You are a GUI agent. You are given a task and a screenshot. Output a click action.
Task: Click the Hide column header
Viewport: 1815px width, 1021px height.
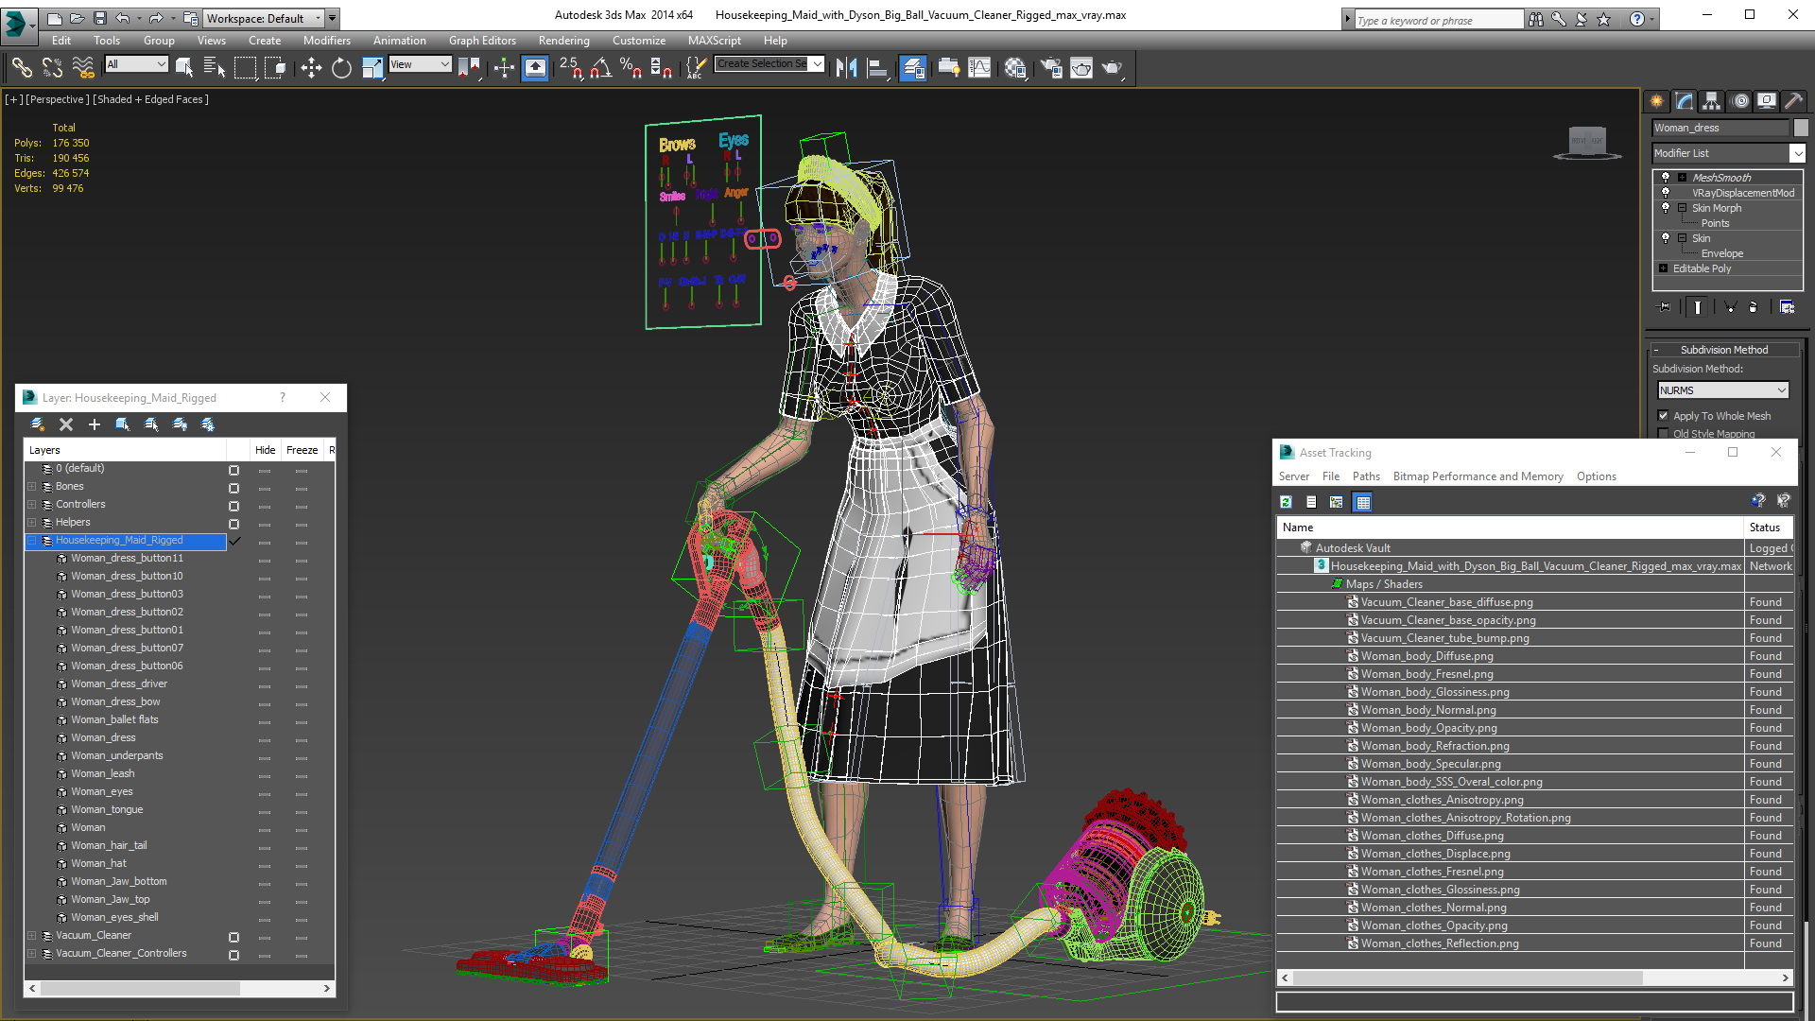pos(265,450)
